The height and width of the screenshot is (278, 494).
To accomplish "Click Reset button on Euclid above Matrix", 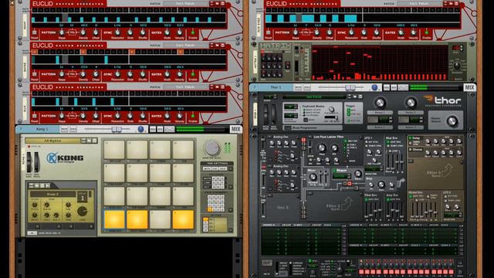I will 268,32.
